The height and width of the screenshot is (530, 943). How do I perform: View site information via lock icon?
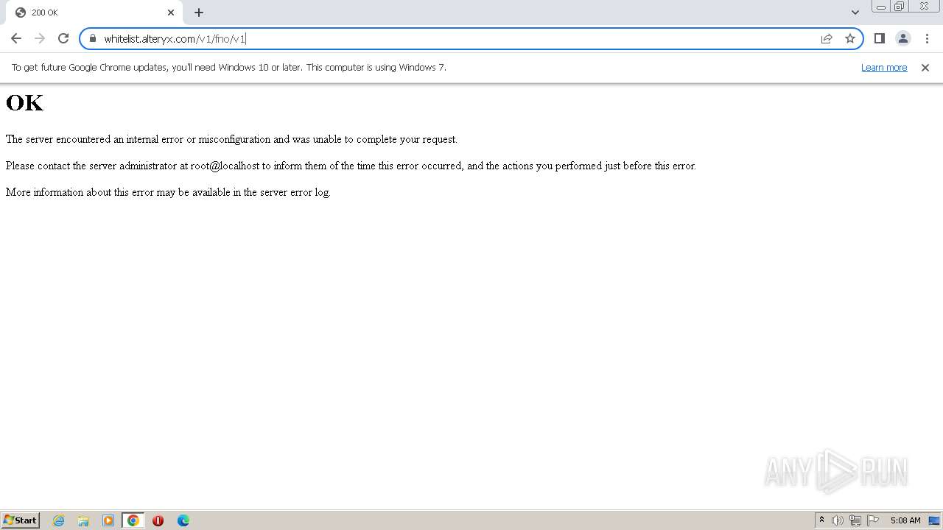(92, 38)
